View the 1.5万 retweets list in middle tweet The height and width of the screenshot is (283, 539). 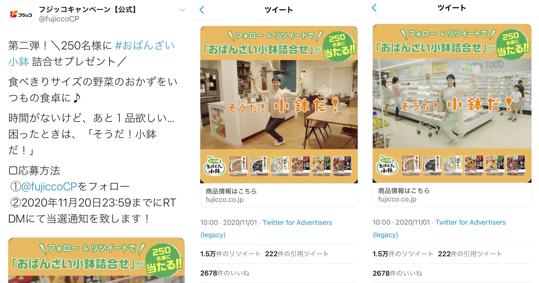(x=230, y=254)
